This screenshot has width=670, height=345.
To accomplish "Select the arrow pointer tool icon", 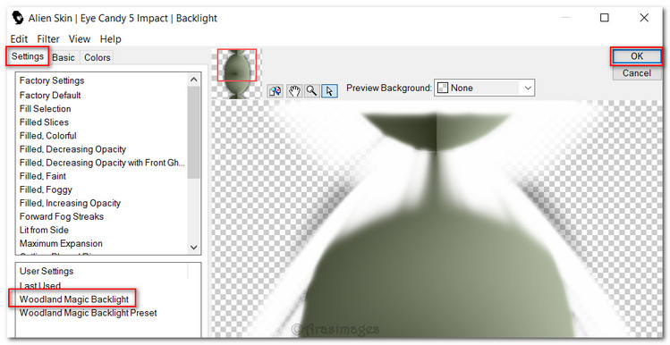I will (x=329, y=90).
